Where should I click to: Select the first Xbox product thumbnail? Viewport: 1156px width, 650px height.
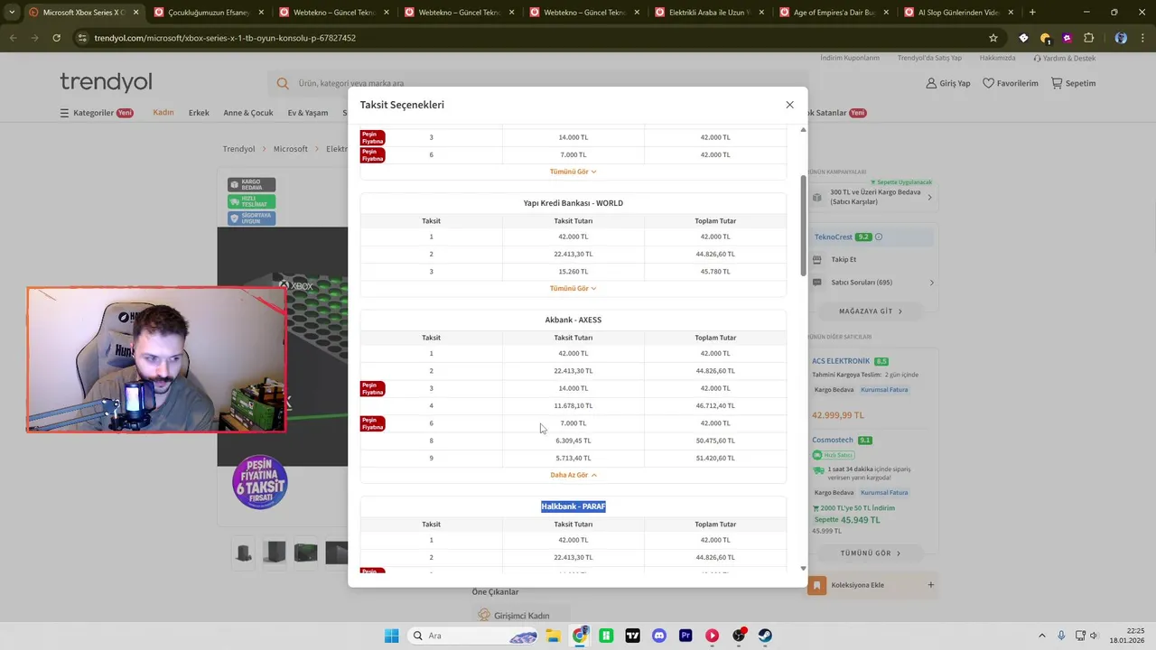244,552
